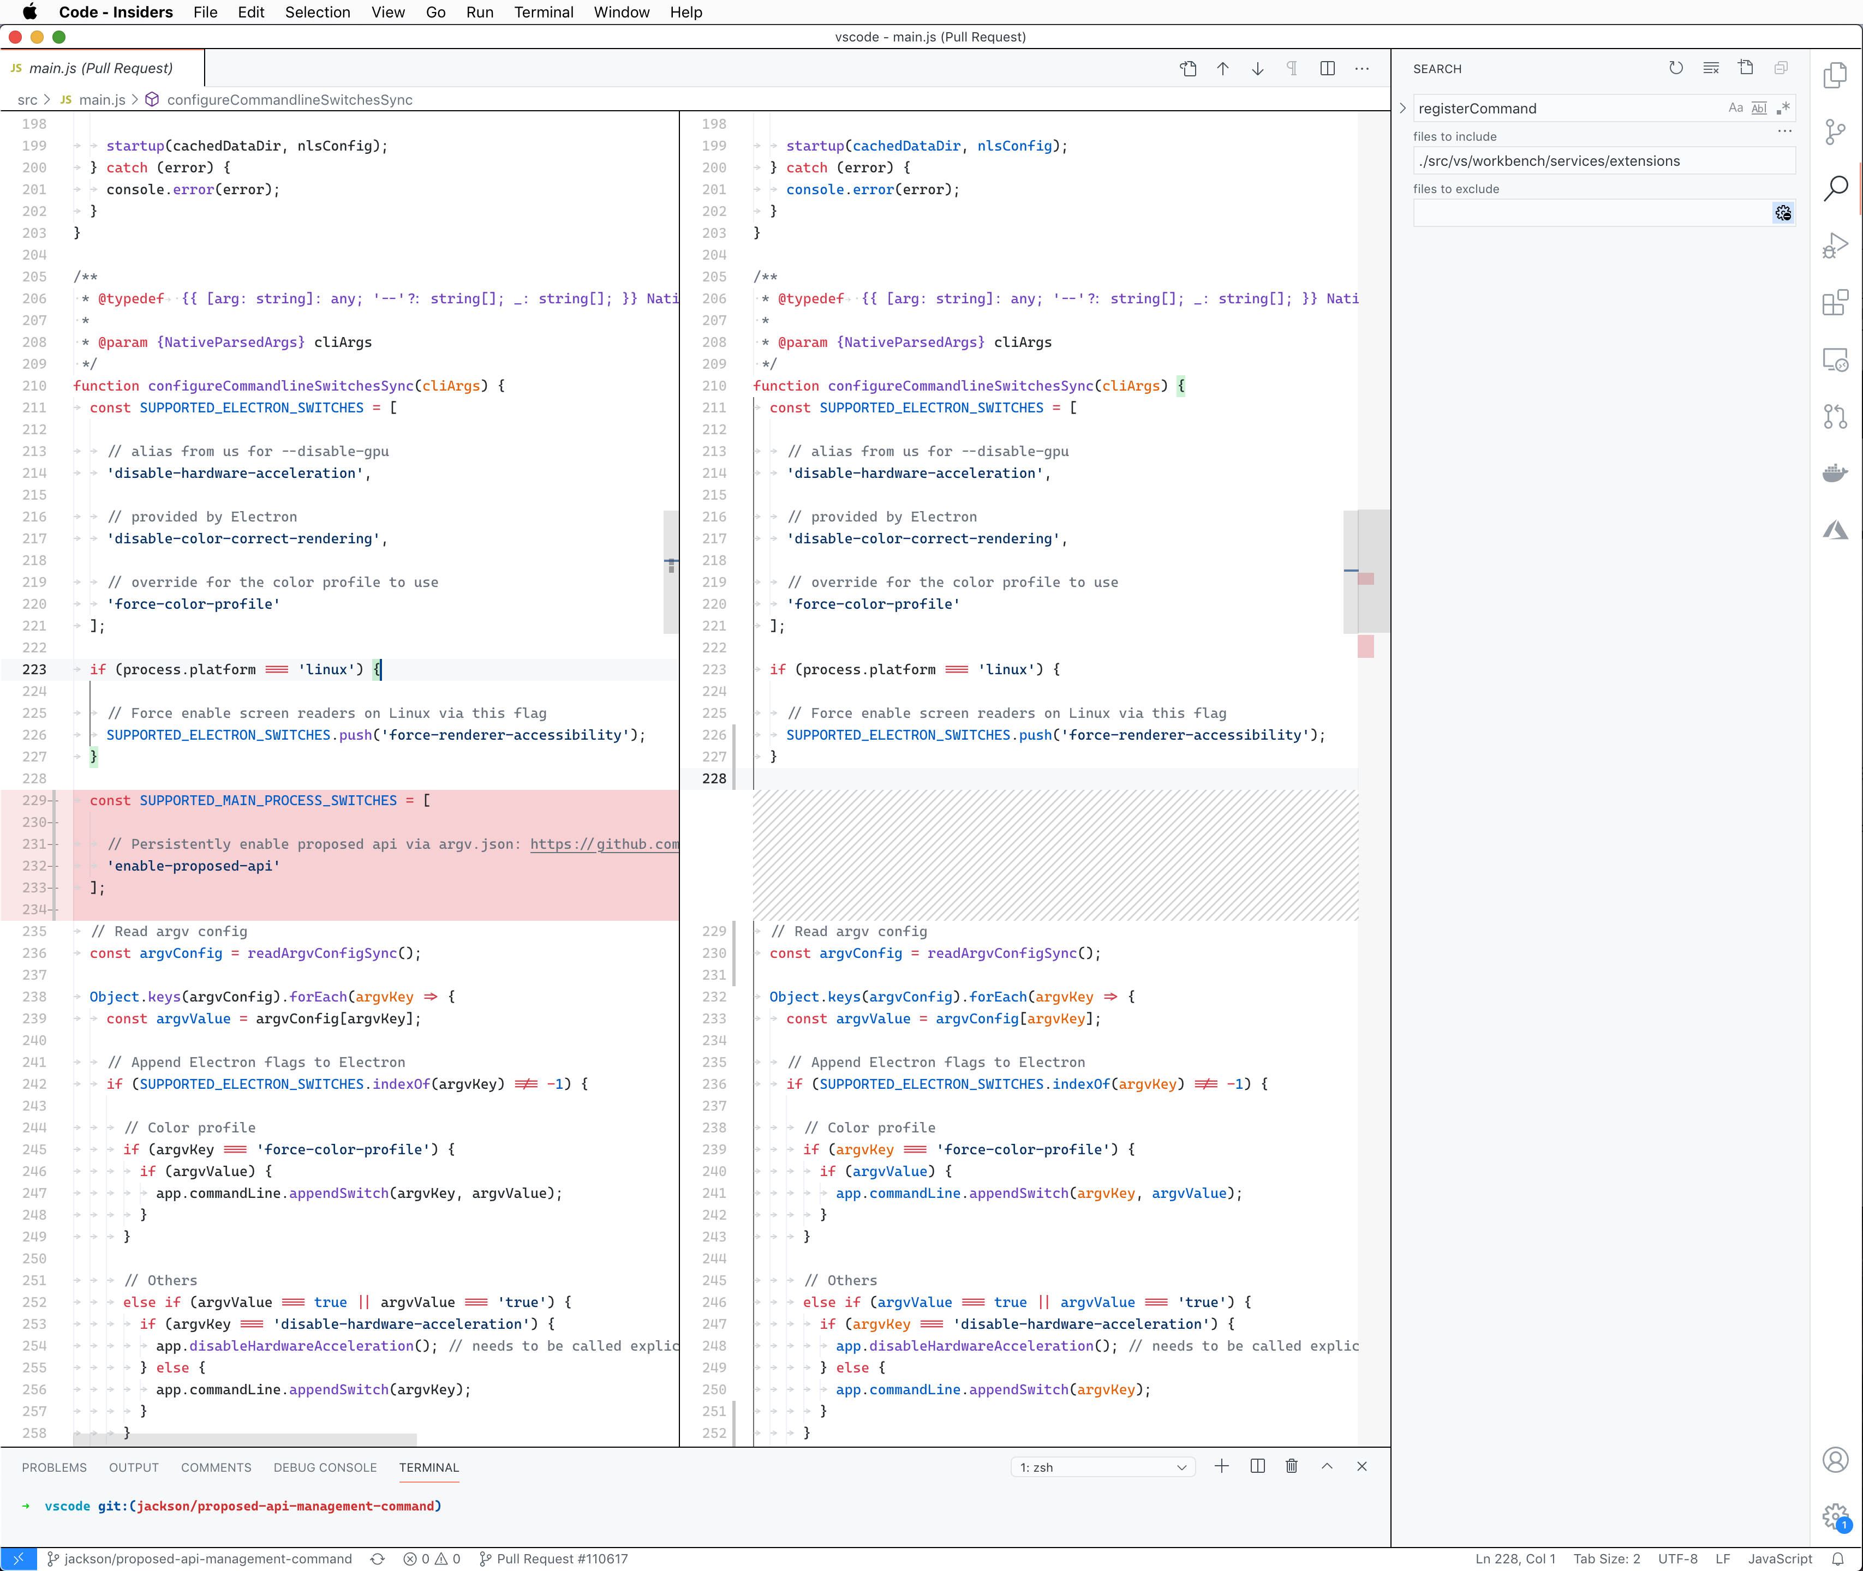
Task: Open the Run and Debug view
Action: (x=1835, y=244)
